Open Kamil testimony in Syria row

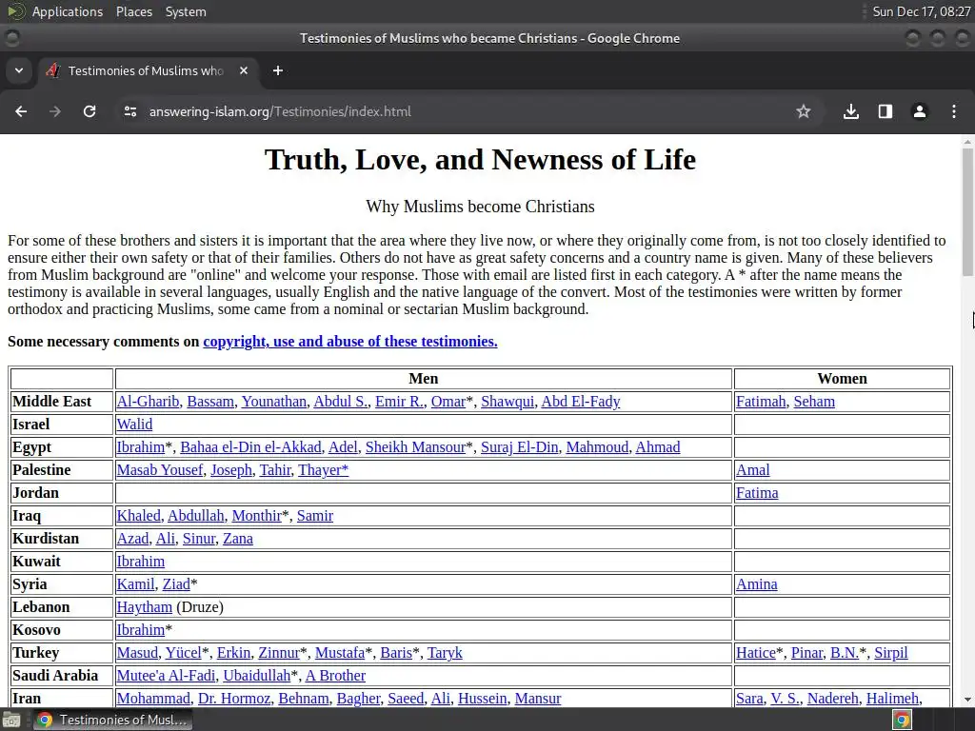tap(135, 584)
